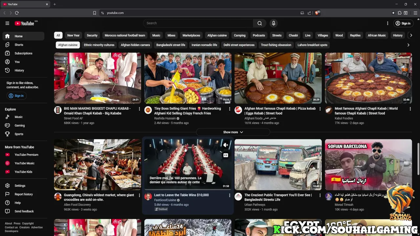Image resolution: width=420 pixels, height=236 pixels.
Task: Open Send feedback
Action: click(x=23, y=211)
